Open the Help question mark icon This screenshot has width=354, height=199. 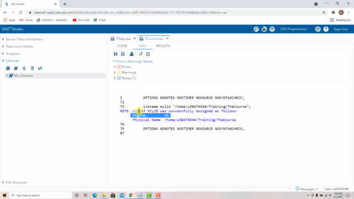(x=326, y=29)
